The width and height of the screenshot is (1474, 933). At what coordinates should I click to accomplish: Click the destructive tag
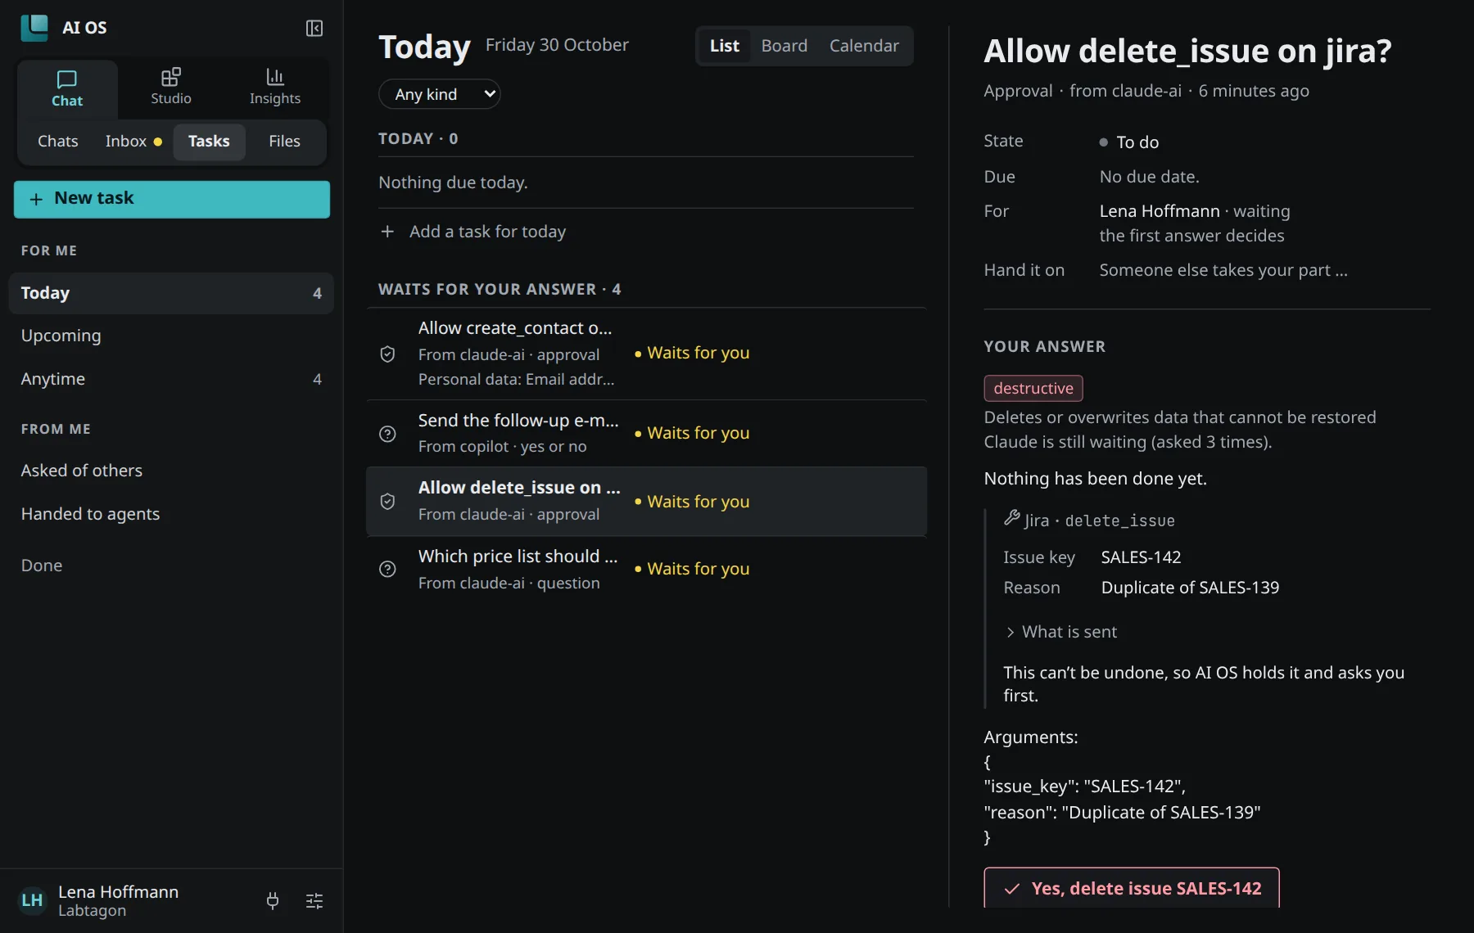click(x=1033, y=388)
